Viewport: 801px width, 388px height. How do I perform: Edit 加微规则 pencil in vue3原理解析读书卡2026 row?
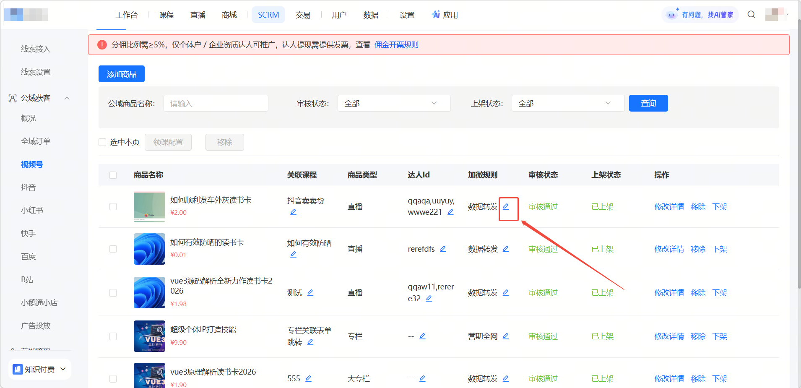click(x=506, y=379)
